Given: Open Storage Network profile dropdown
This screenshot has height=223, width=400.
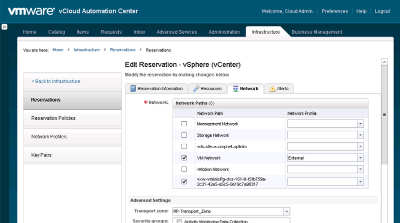Looking at the screenshot, I should [x=360, y=135].
